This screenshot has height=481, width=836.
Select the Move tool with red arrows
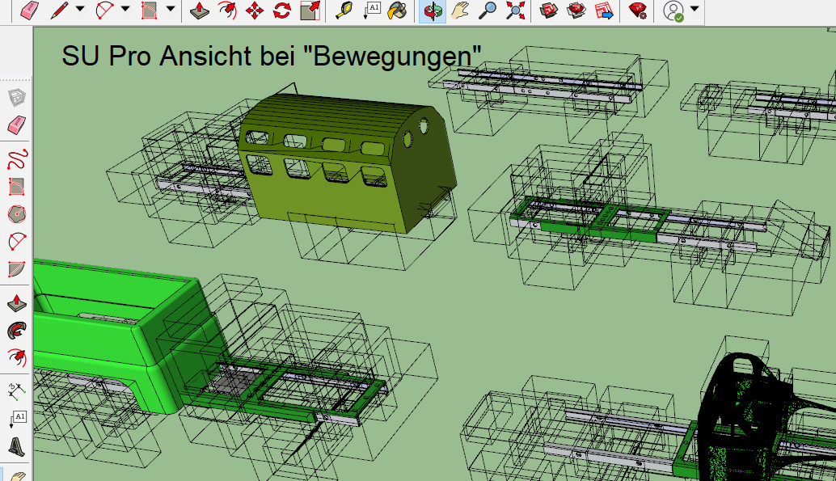point(255,11)
